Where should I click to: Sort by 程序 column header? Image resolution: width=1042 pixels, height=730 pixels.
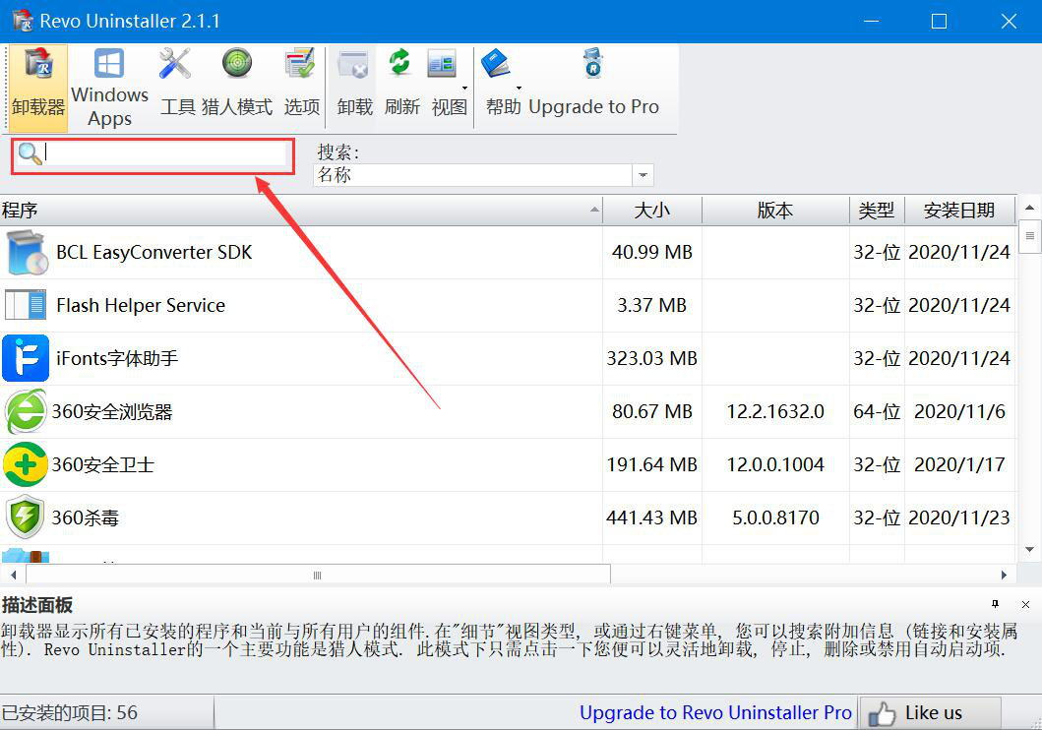301,211
